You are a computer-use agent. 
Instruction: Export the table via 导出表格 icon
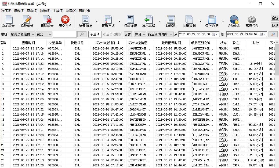[x=148, y=21]
